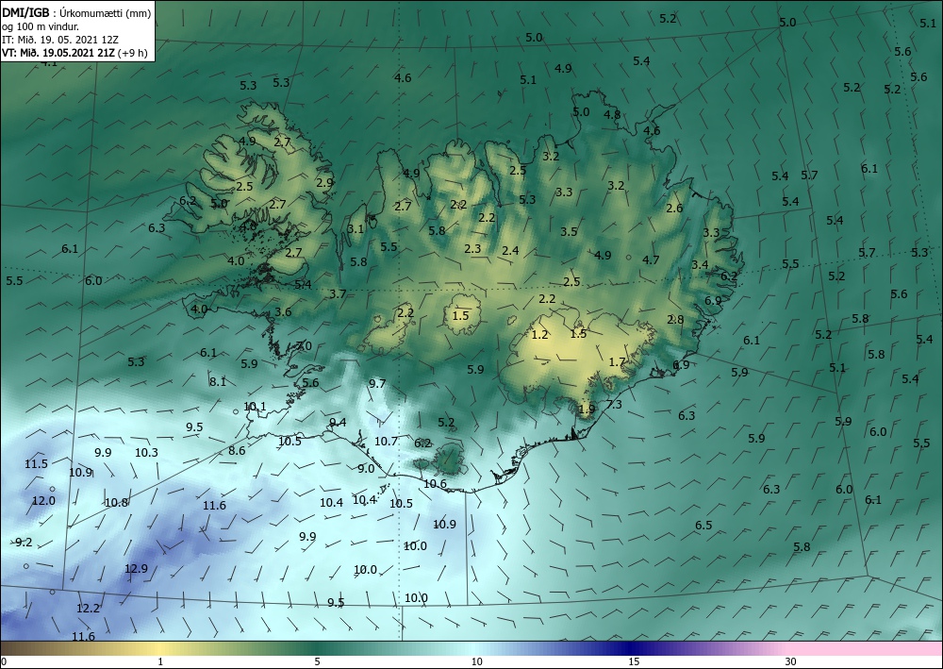The image size is (943, 669).
Task: Click the 7.3 value on the southeast coast
Action: point(614,404)
